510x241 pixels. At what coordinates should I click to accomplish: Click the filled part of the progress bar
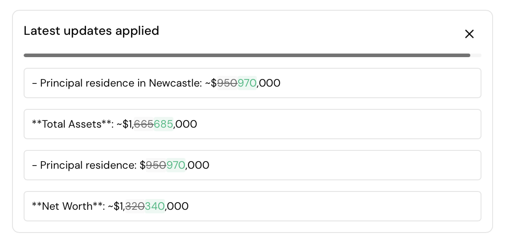pos(247,55)
